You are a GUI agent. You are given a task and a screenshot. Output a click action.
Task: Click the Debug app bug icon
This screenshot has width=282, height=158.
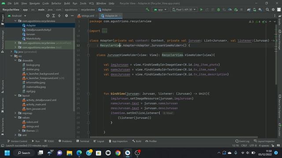[x=219, y=10]
